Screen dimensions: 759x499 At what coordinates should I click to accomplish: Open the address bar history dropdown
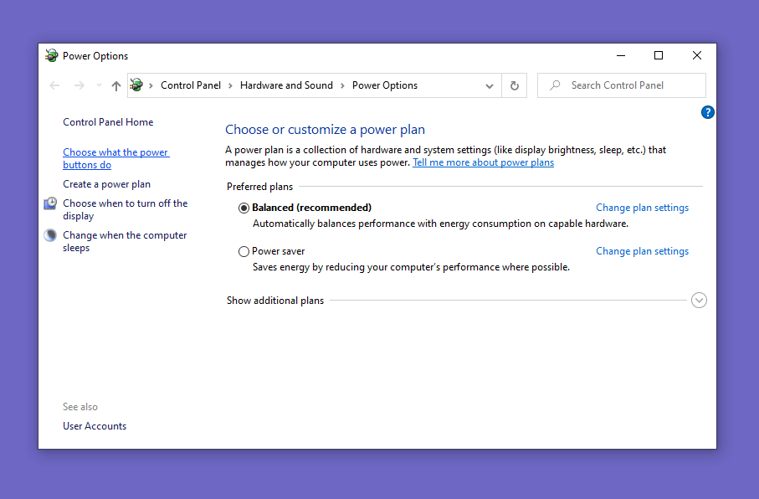[x=490, y=85]
